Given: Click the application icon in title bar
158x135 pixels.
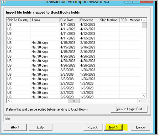Looking at the screenshot, I should pos(4,2).
